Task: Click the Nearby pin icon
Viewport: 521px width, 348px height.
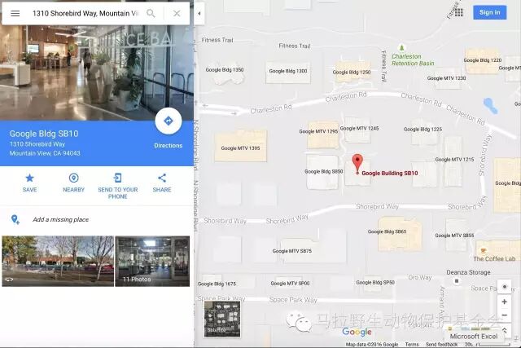Action: pos(73,178)
